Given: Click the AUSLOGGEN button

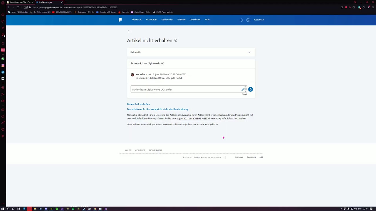Looking at the screenshot, I should (x=258, y=20).
